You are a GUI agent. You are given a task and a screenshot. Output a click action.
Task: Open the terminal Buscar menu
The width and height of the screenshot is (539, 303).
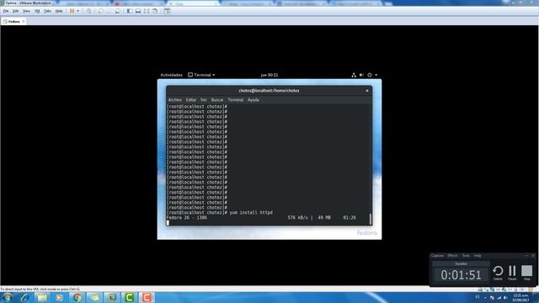217,100
